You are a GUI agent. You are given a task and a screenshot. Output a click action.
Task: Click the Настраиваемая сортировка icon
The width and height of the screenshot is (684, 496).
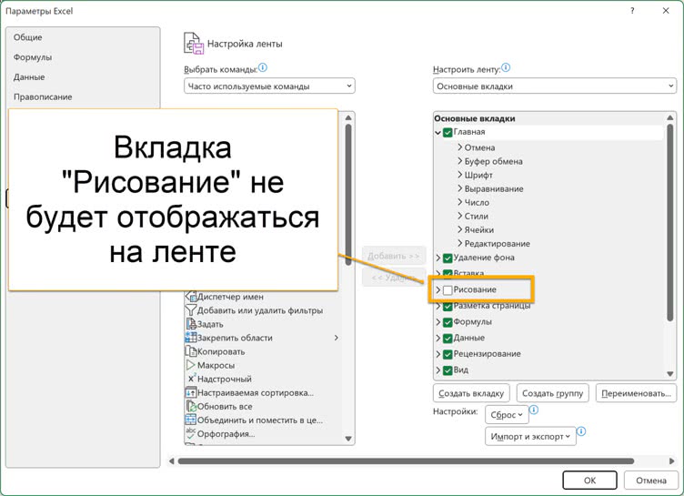[191, 392]
